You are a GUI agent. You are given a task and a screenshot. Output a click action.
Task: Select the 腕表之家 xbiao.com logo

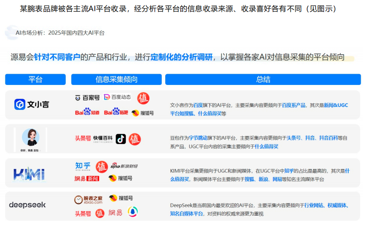pyautogui.click(x=88, y=200)
